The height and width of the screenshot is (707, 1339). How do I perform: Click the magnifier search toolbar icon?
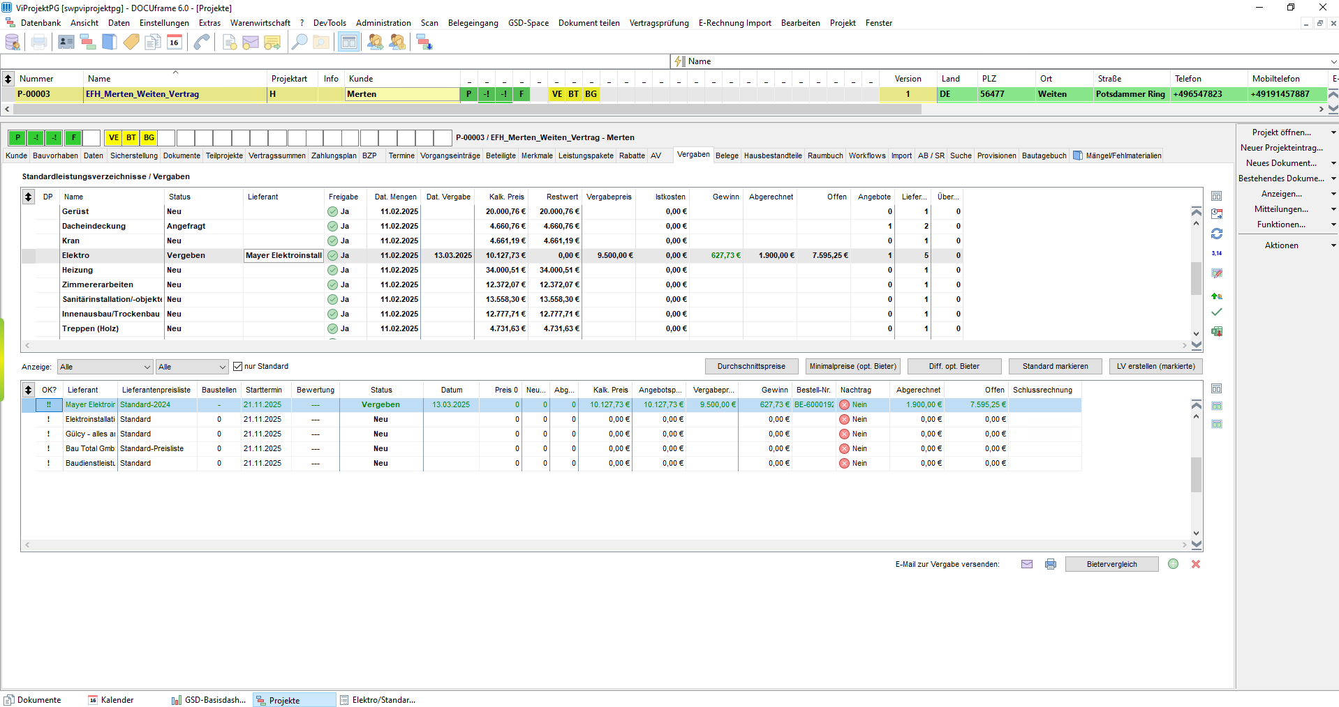299,42
